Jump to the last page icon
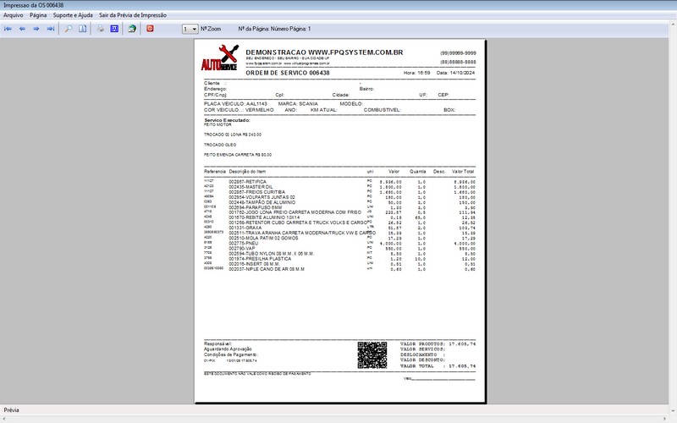 [x=50, y=29]
